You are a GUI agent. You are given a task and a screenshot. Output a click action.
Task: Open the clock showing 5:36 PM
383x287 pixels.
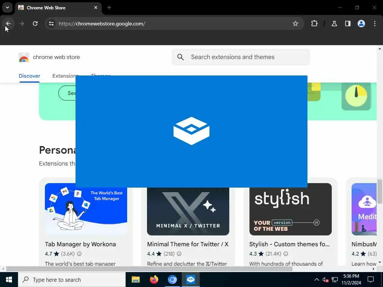pos(351,280)
